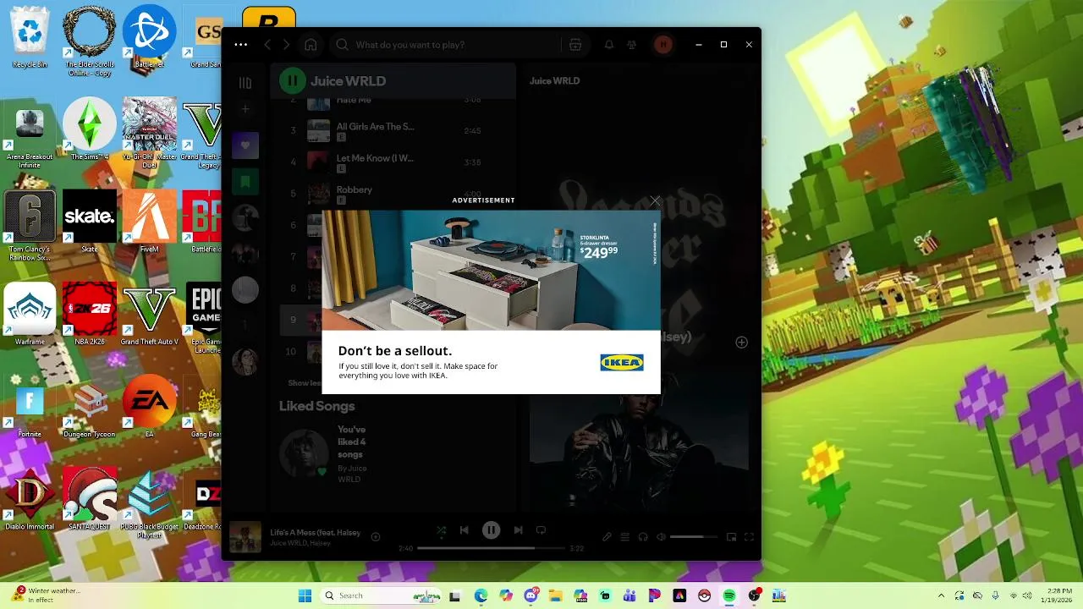This screenshot has height=609, width=1083.
Task: Go back in Spotify navigation
Action: (267, 45)
